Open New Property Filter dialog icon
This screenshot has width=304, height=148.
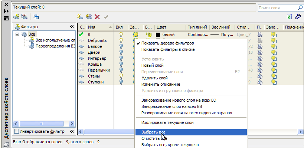click(x=16, y=17)
